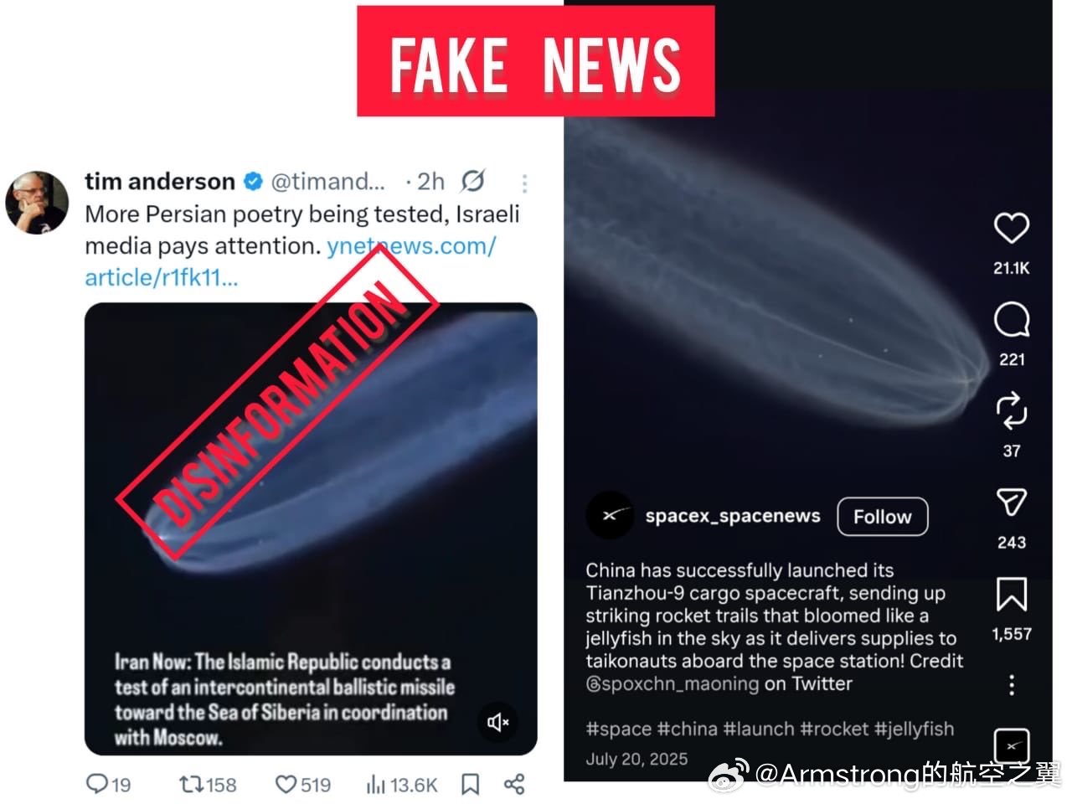The width and height of the screenshot is (1072, 804).
Task: Tap the #jellyfish hashtag
Action: click(x=914, y=729)
